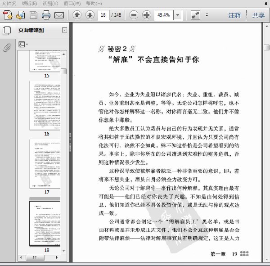Open the thumbnail options dropdown menu
Image resolution: width=270 pixels, height=266 pixels.
point(23,45)
